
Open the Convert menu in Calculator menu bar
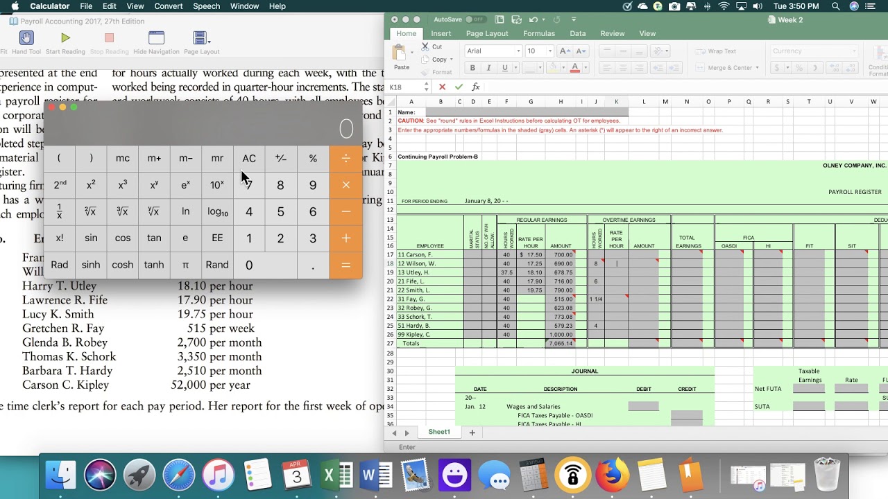coord(169,6)
